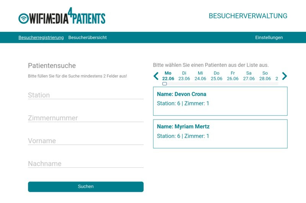Click the Station input field

(x=86, y=95)
